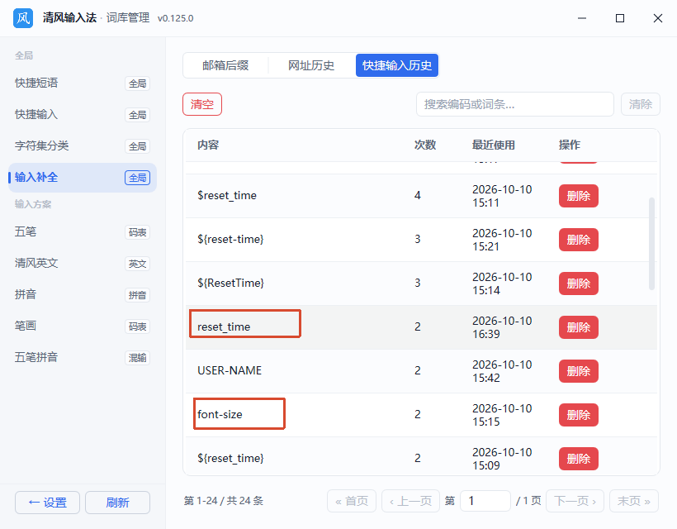Click the 刷新 button
Viewport: 677px width, 529px height.
pos(117,503)
